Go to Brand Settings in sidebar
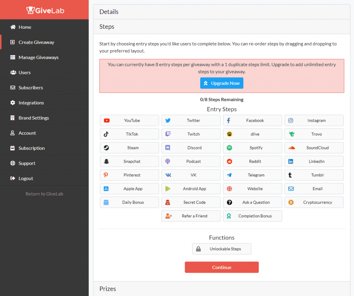This screenshot has width=354, height=296. (34, 118)
